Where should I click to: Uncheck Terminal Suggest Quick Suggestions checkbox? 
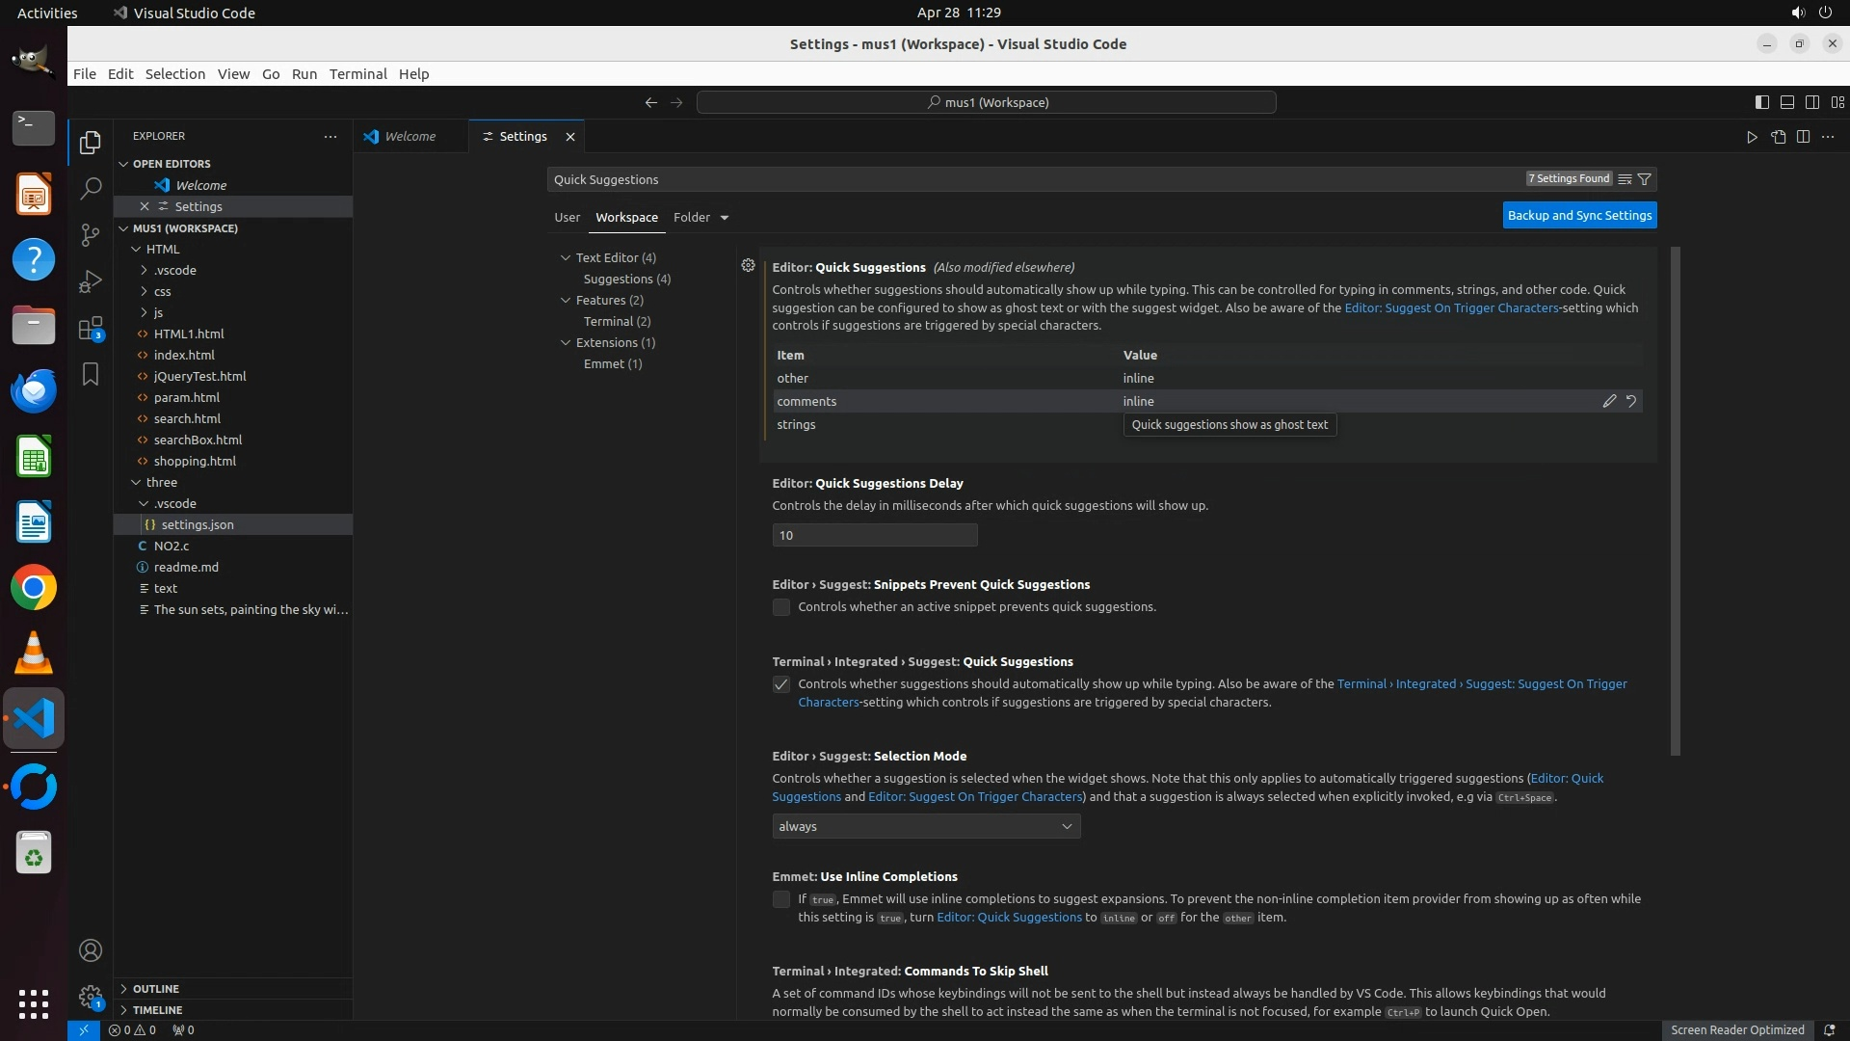[x=781, y=684]
